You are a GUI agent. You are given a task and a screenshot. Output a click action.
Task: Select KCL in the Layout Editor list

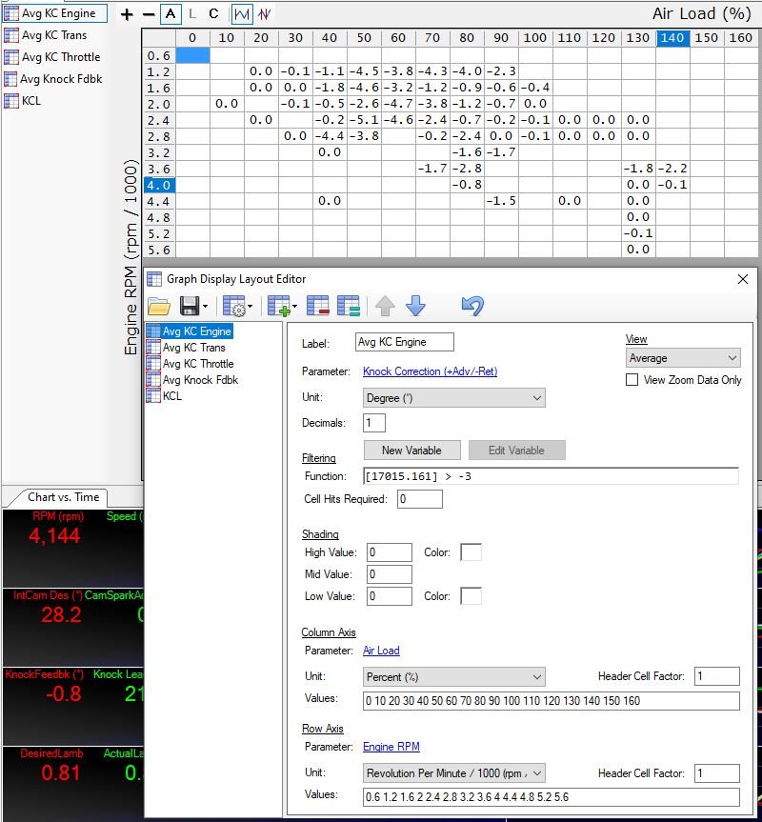pos(165,396)
